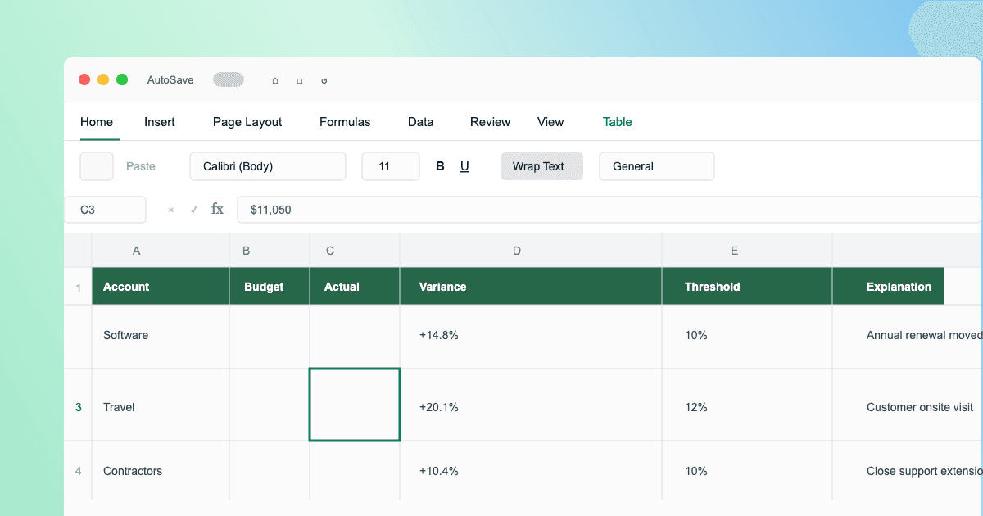Viewport: 983px width, 516px height.
Task: Select column B header
Action: [x=270, y=251]
